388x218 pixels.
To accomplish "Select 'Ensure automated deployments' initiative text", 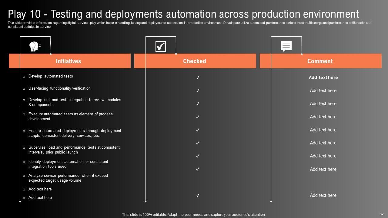I will (75, 133).
